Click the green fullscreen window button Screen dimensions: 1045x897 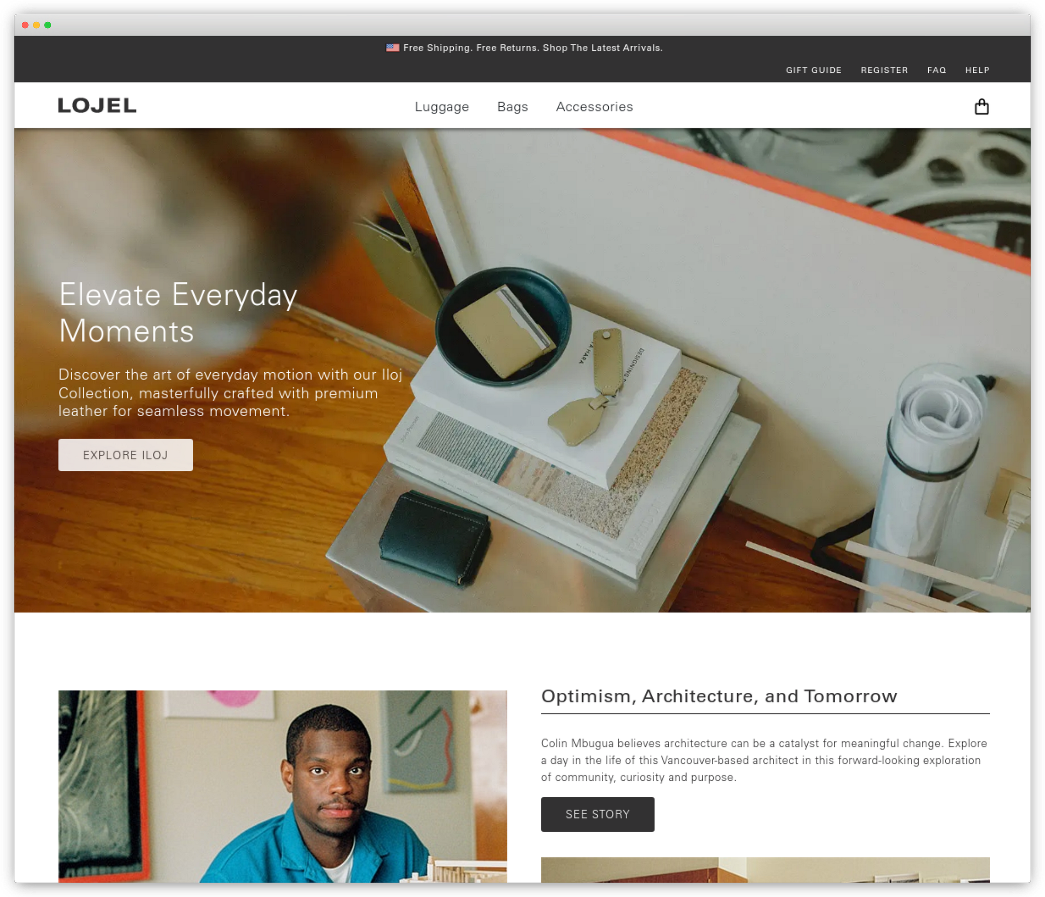(x=48, y=25)
